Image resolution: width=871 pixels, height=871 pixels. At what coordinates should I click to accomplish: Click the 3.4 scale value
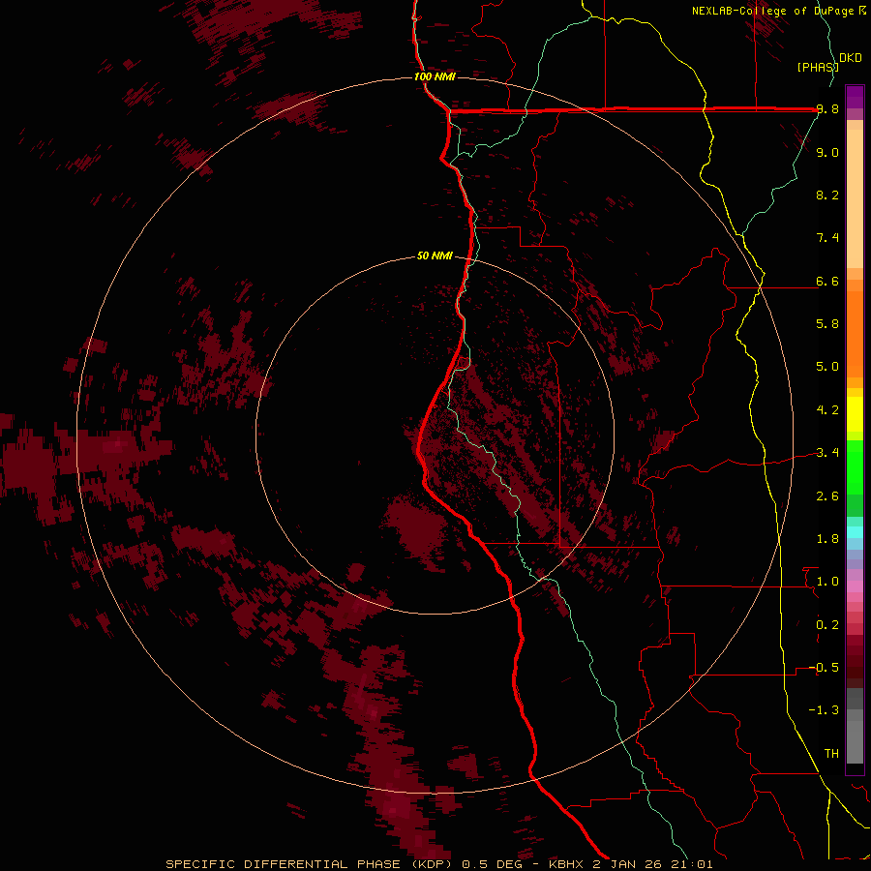[x=827, y=453]
